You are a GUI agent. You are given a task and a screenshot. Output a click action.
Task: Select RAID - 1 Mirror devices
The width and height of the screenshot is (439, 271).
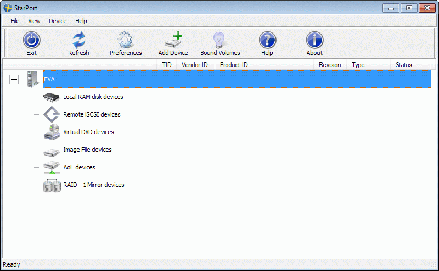[x=94, y=185]
